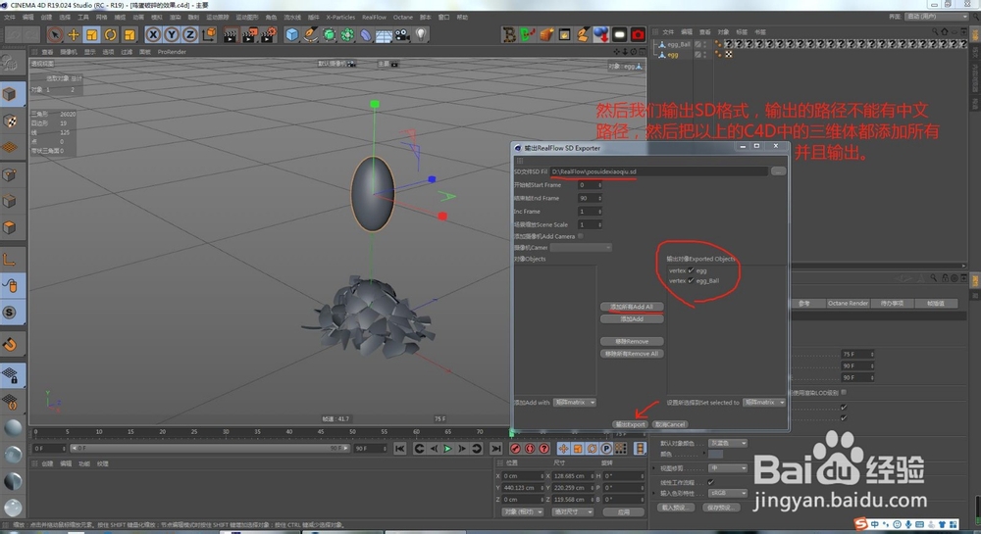Jump to the animation end
The image size is (981, 534).
(495, 449)
